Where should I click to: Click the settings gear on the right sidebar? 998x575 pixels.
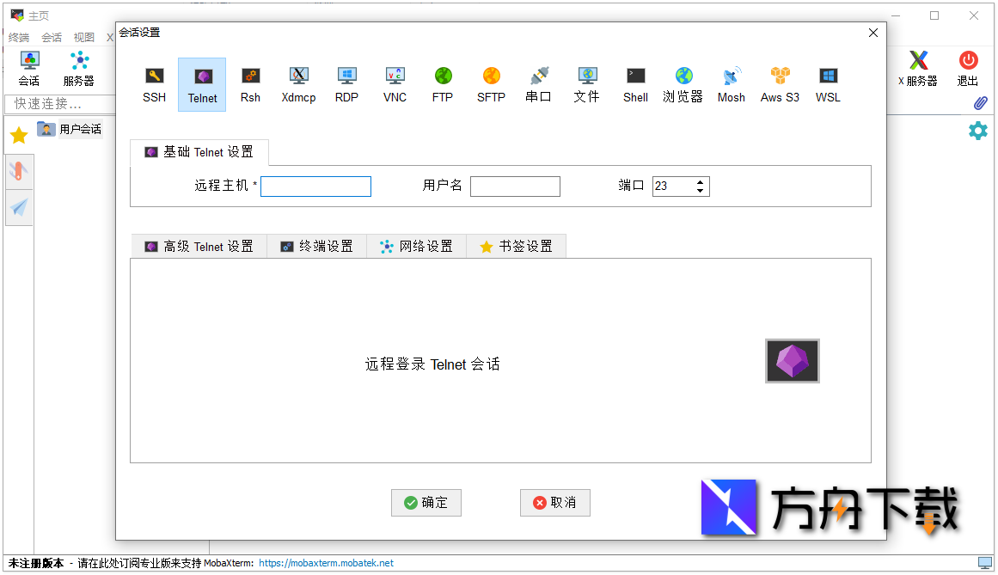point(978,131)
